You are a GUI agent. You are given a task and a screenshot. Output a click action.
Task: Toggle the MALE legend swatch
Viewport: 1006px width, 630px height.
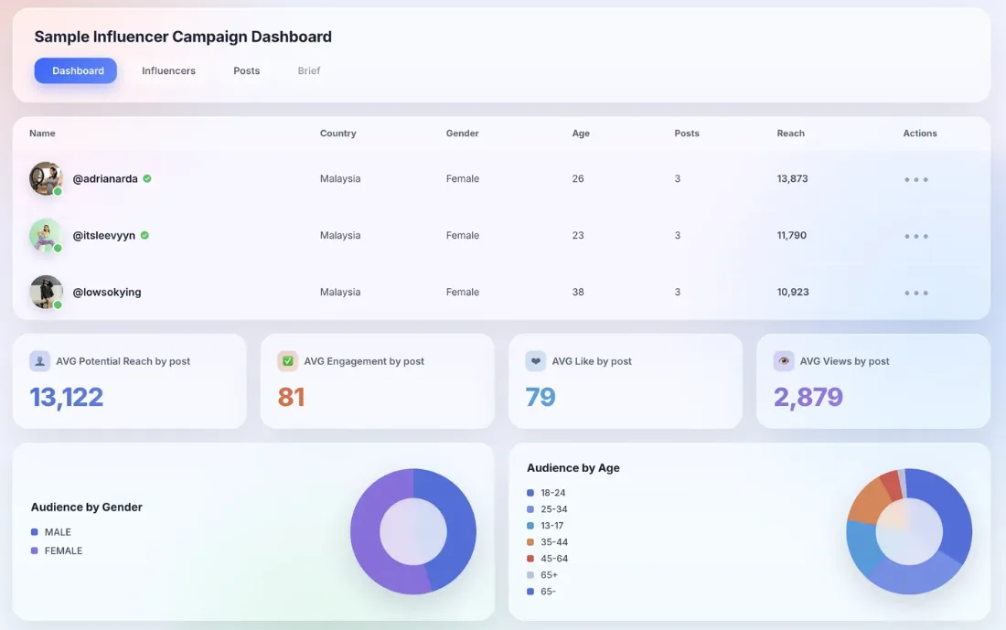[35, 532]
